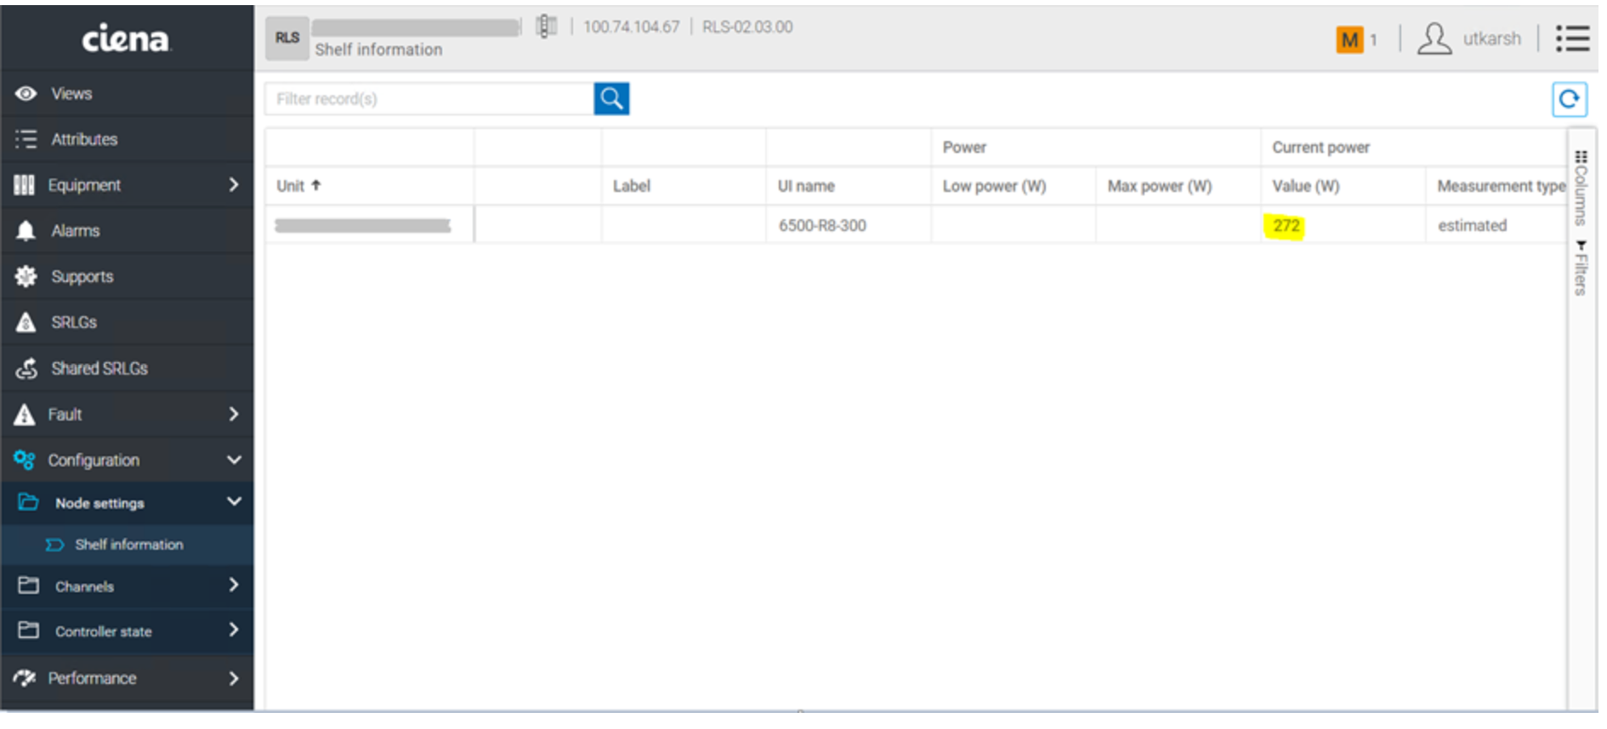Select Shelf information in sidebar
1607x729 pixels.
point(128,545)
